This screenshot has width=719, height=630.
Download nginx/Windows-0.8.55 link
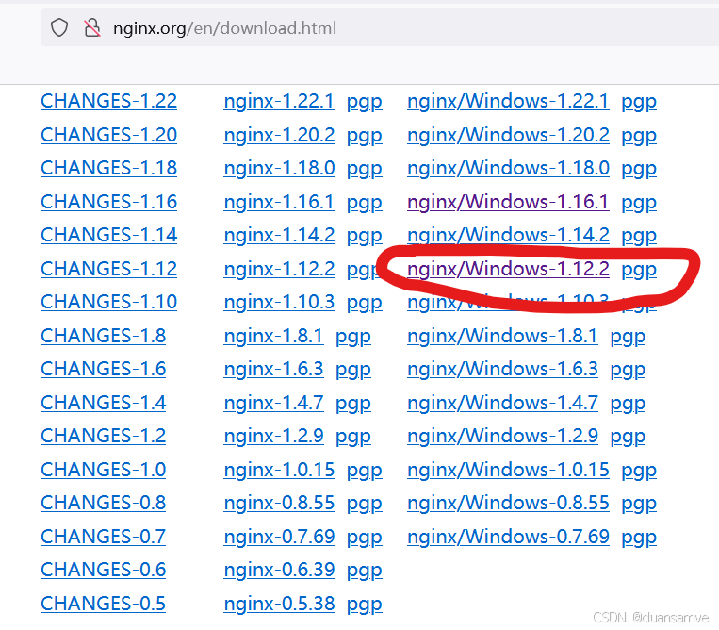[x=508, y=504]
